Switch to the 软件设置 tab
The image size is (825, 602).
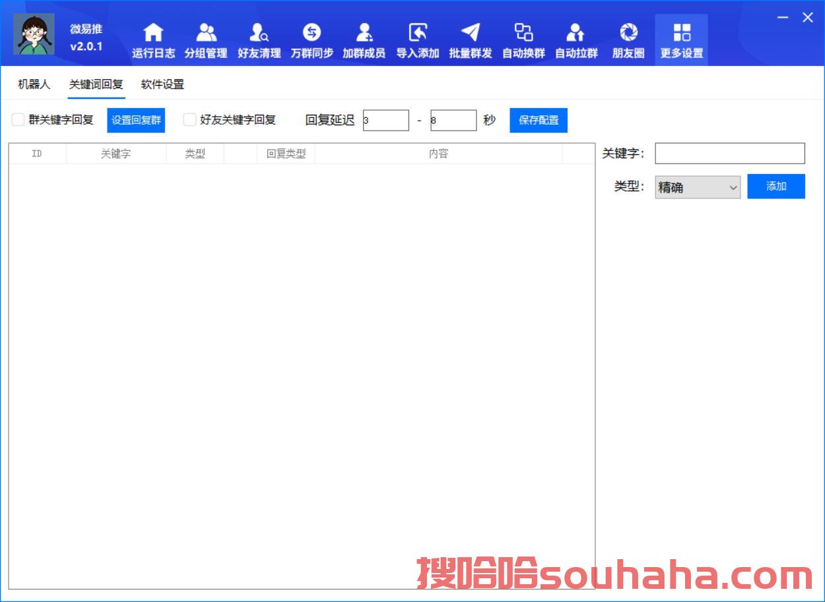pyautogui.click(x=162, y=84)
